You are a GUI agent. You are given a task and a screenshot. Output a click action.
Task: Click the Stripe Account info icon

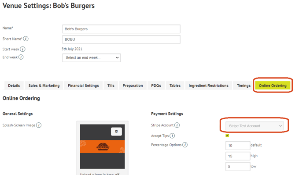(177, 125)
